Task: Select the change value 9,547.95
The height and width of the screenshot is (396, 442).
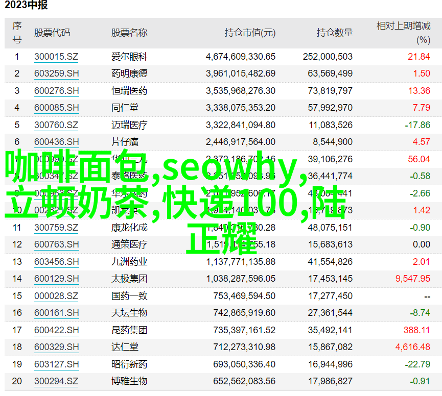Action: 413,279
